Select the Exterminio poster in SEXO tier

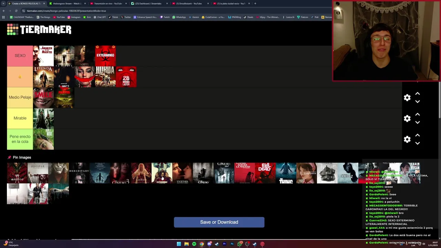coord(105,56)
